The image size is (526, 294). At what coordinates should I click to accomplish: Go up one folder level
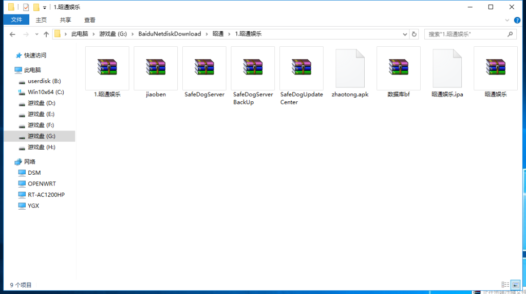(46, 34)
